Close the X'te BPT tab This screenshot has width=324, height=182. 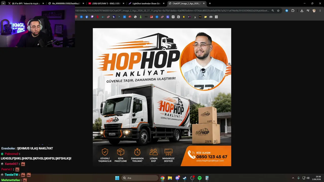(x=43, y=4)
